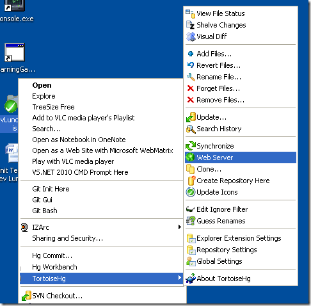Expand the TortoiseHg submenu arrow

pyautogui.click(x=180, y=278)
